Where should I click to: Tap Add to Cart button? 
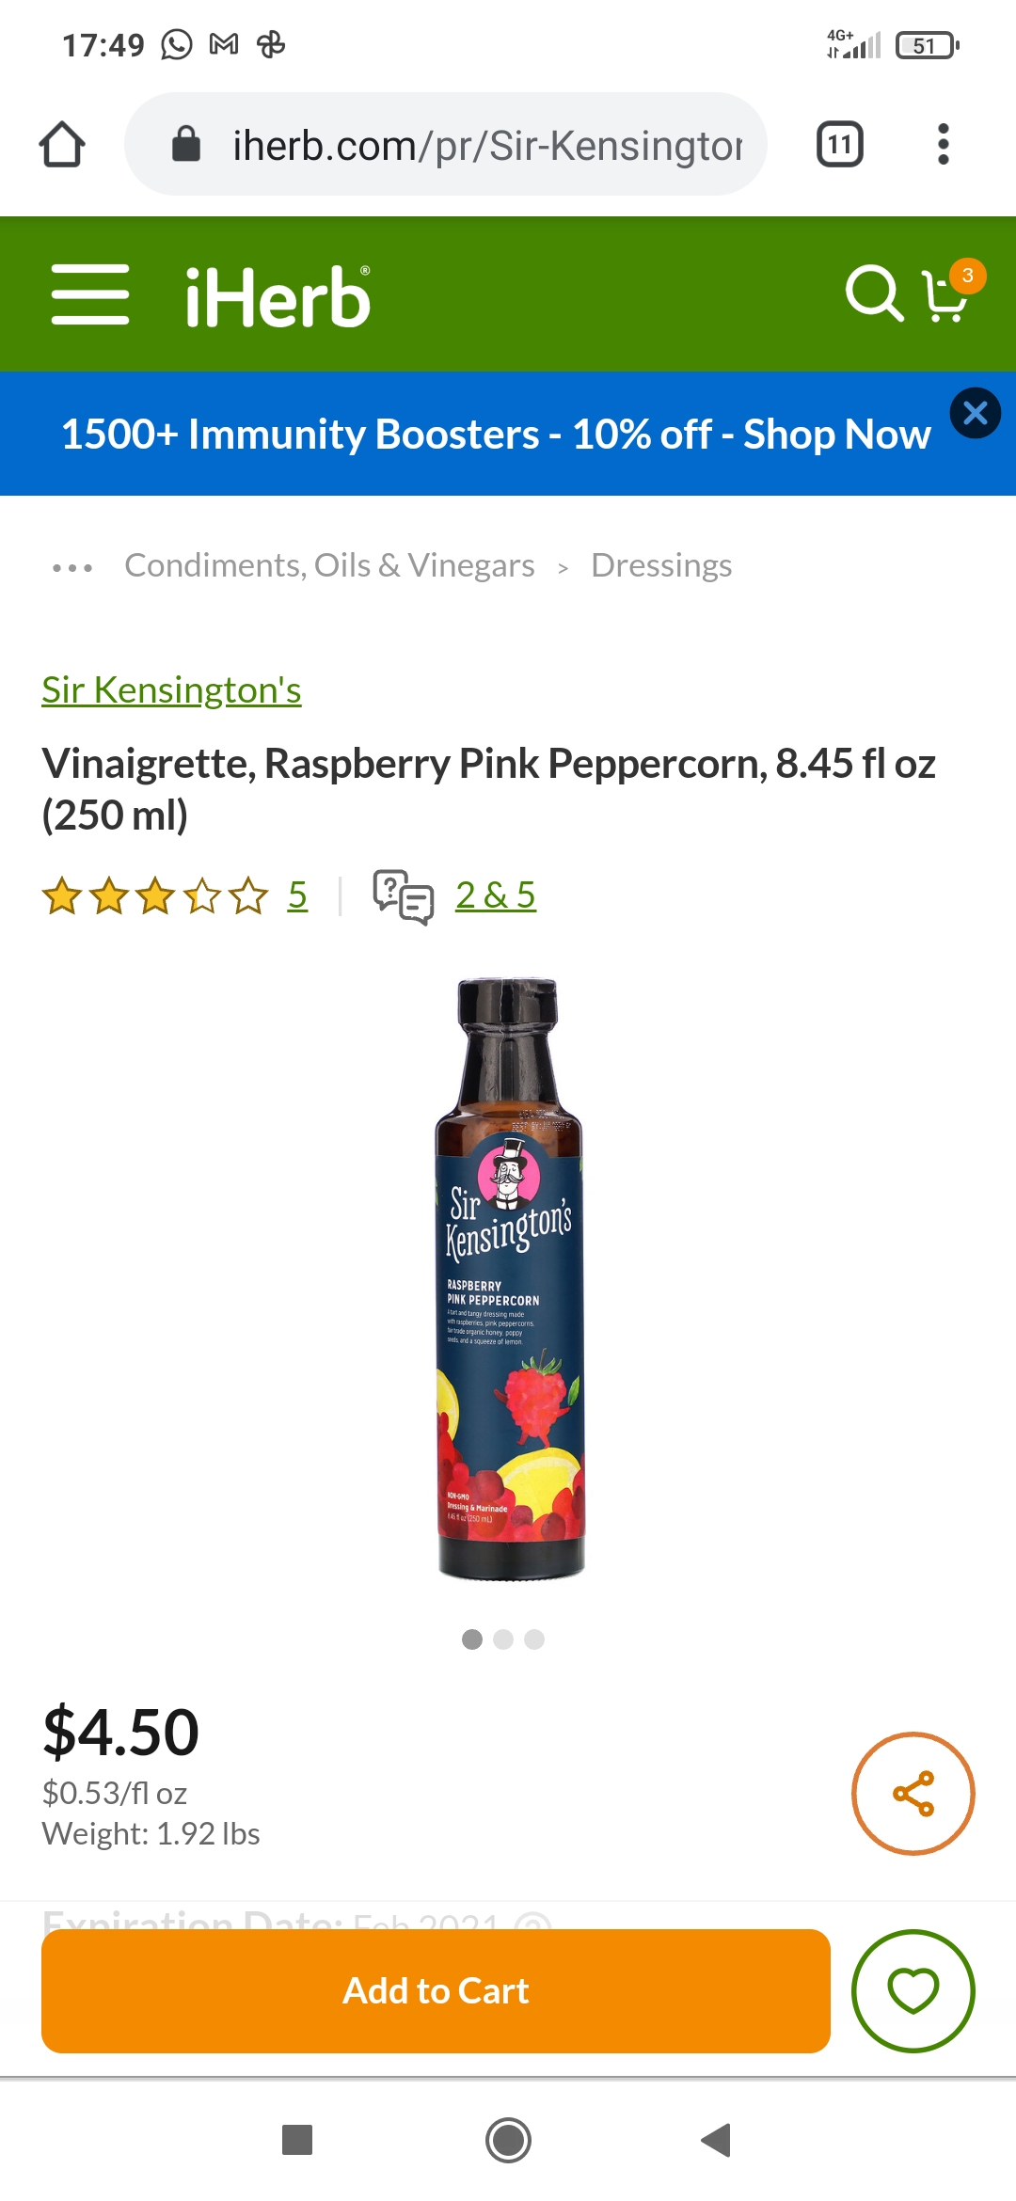click(x=436, y=1991)
